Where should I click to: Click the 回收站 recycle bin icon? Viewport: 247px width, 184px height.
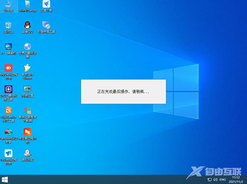[x=9, y=27]
